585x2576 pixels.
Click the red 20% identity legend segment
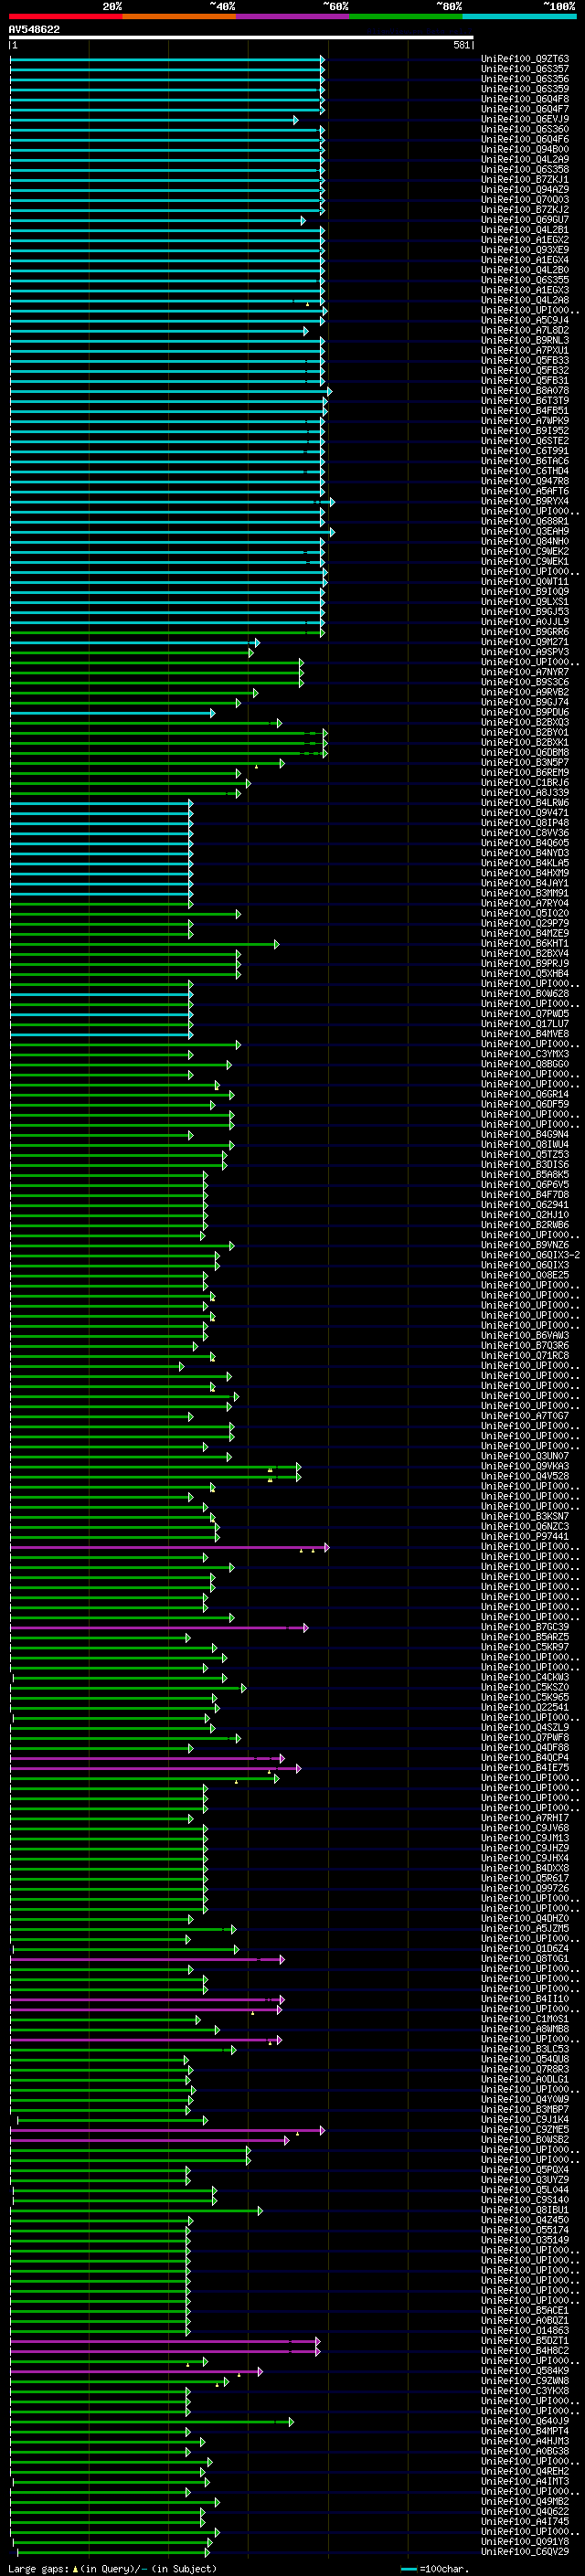click(66, 16)
